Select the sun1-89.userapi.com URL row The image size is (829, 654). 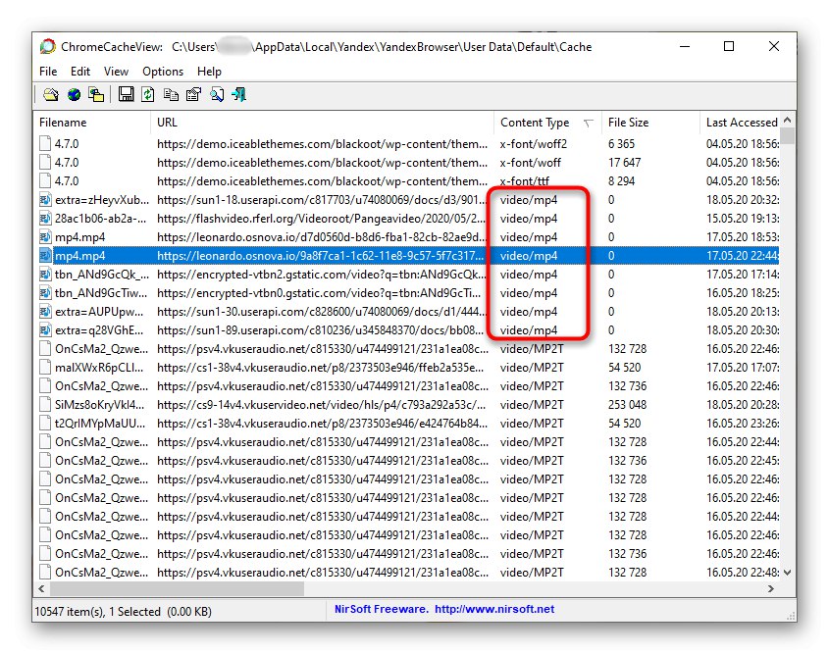[406, 330]
